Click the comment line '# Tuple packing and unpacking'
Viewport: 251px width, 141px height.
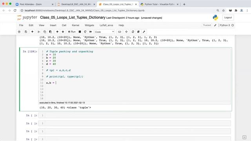pos(70,51)
